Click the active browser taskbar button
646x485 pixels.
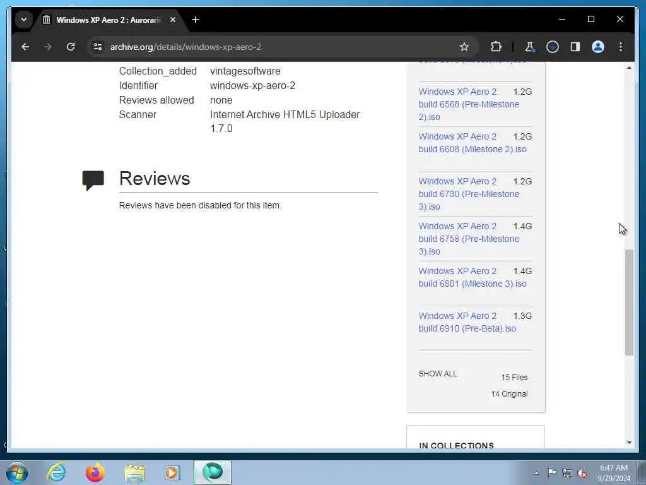[213, 472]
